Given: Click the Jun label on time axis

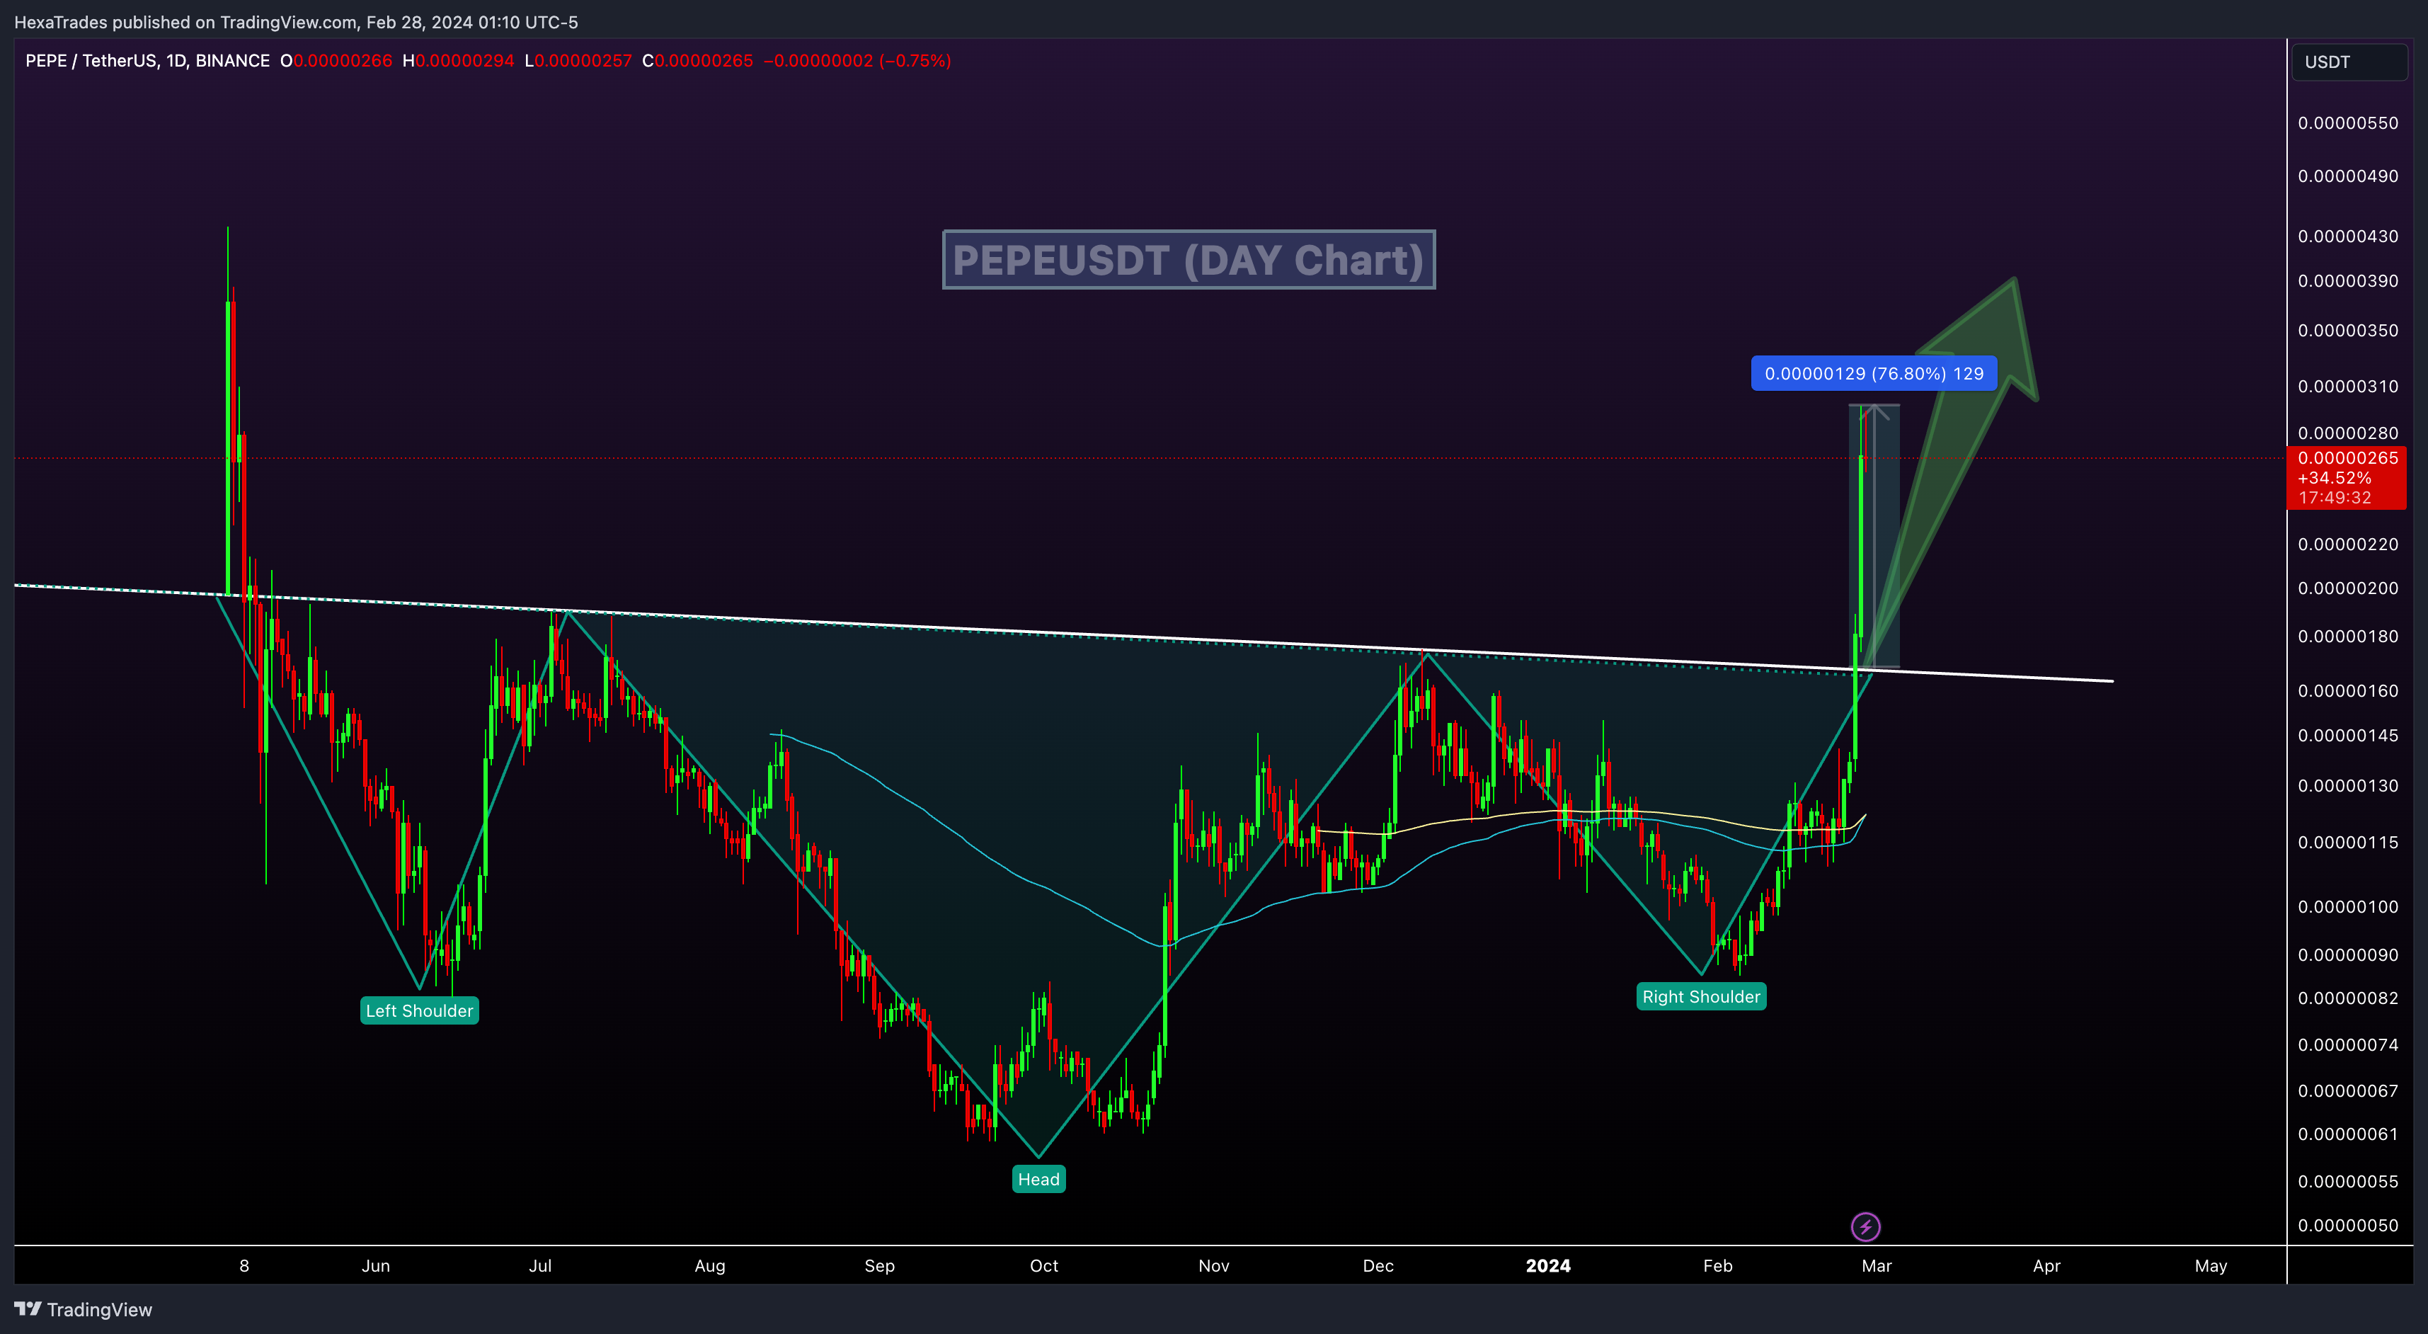Looking at the screenshot, I should click(x=375, y=1266).
